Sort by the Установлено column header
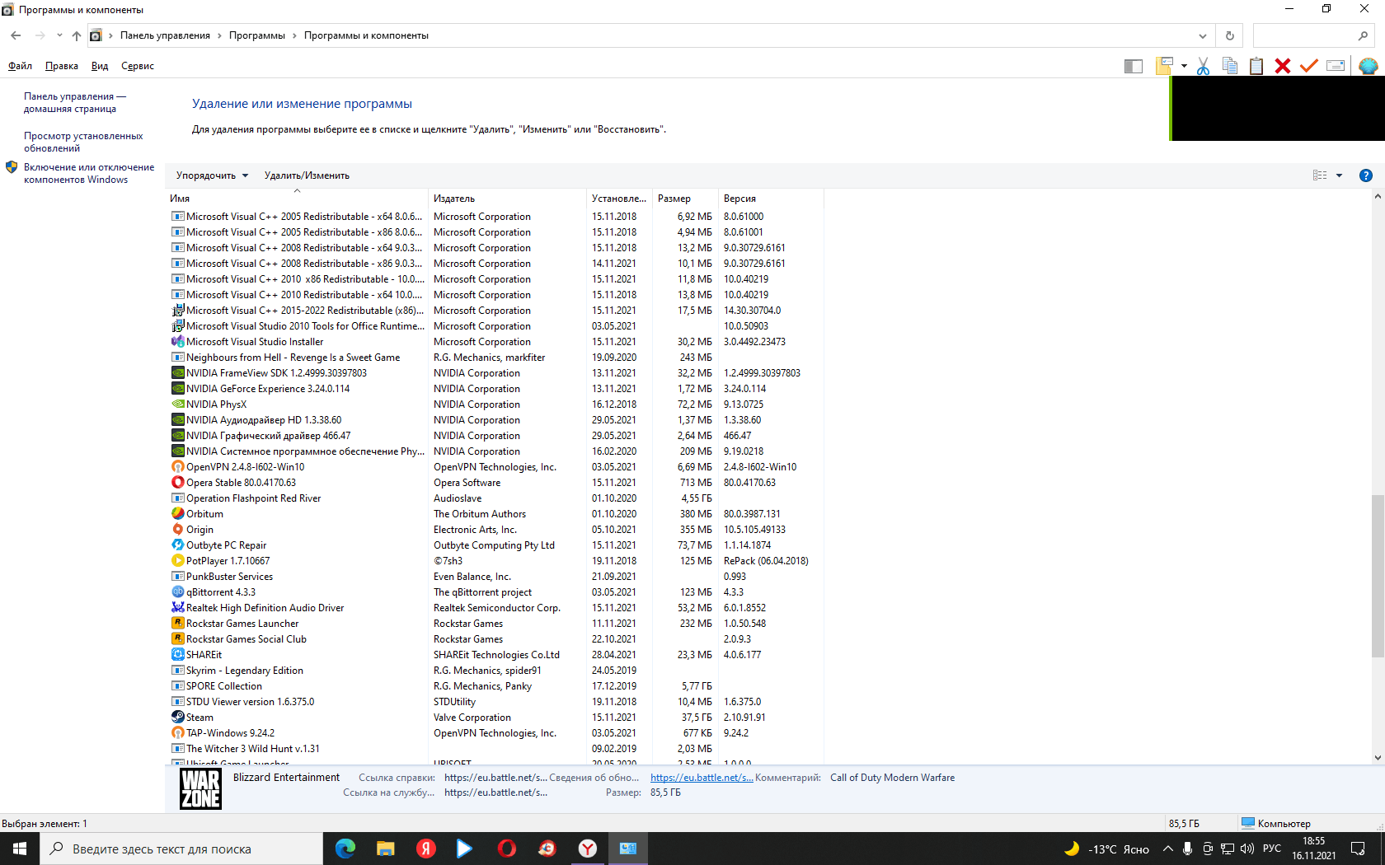This screenshot has height=865, width=1385. click(x=619, y=199)
